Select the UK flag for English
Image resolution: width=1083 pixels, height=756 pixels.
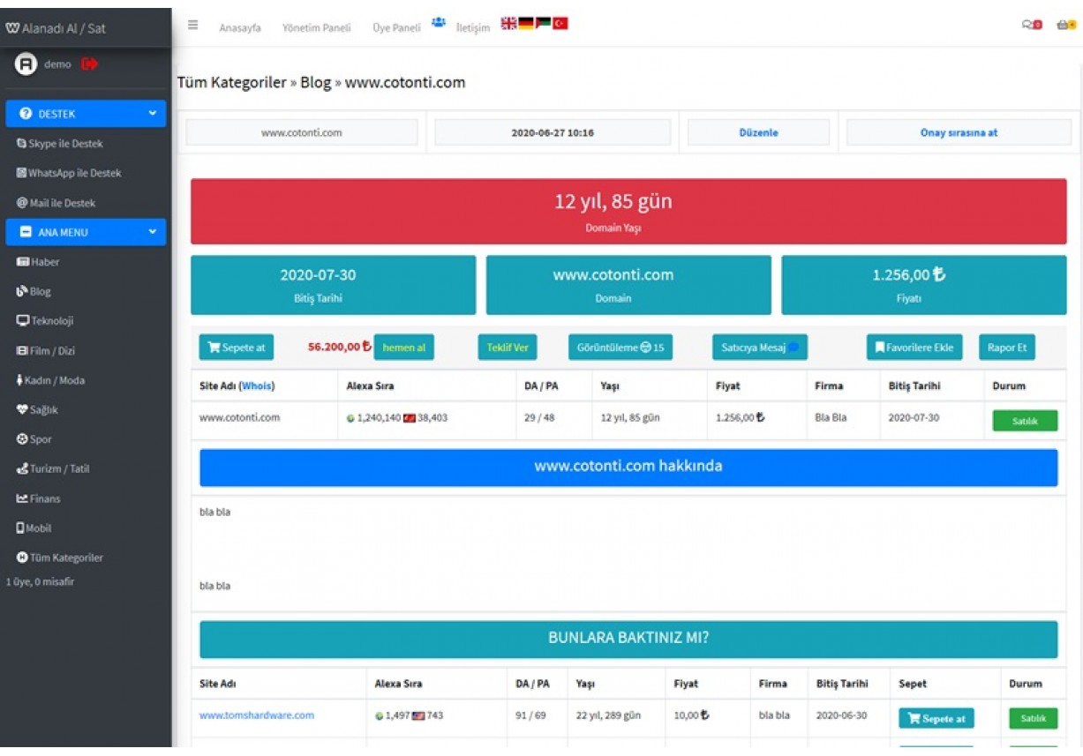click(508, 24)
